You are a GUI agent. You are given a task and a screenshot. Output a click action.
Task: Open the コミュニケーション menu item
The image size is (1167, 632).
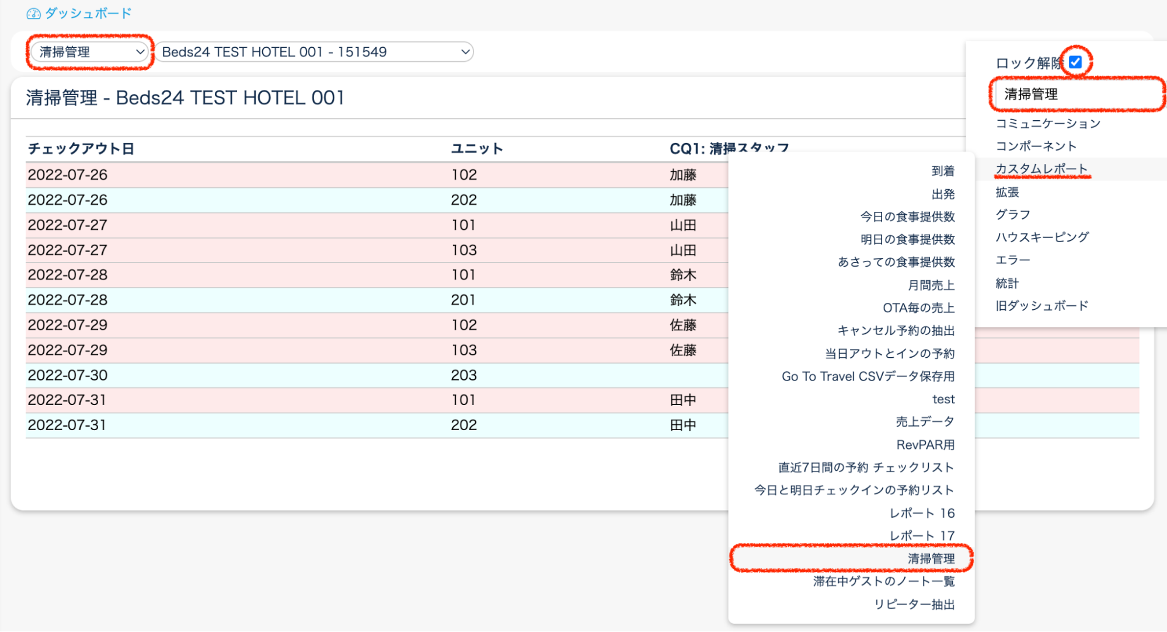pos(1048,123)
